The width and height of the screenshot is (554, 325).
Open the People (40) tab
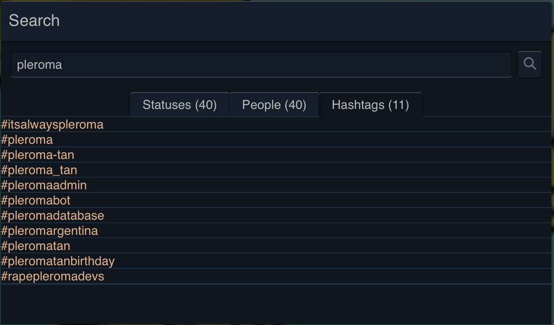pyautogui.click(x=274, y=105)
